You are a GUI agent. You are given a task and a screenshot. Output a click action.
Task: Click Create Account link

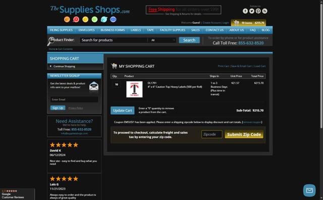click(211, 23)
